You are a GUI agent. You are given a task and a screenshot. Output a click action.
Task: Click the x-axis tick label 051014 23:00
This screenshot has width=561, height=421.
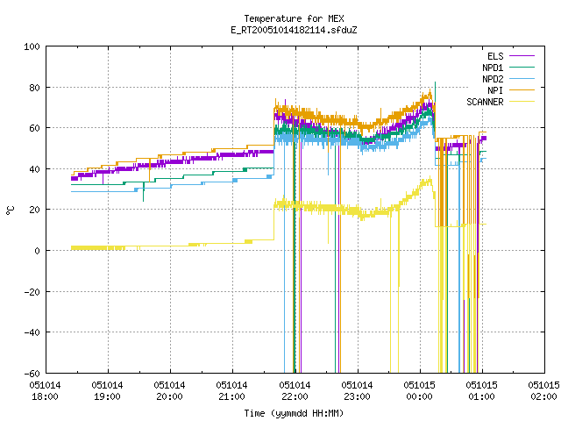tap(357, 391)
